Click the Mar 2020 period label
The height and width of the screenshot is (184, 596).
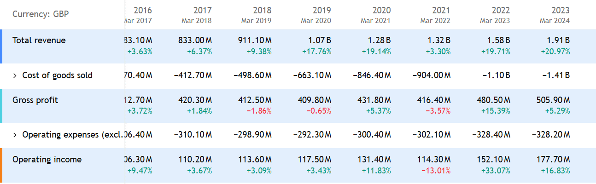pos(316,20)
